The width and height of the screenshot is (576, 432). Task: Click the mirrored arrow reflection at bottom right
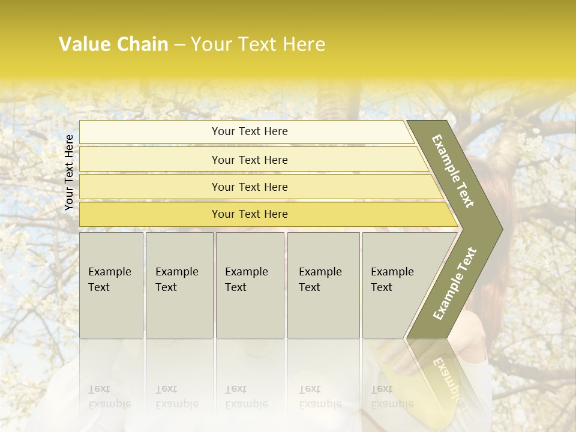[445, 378]
